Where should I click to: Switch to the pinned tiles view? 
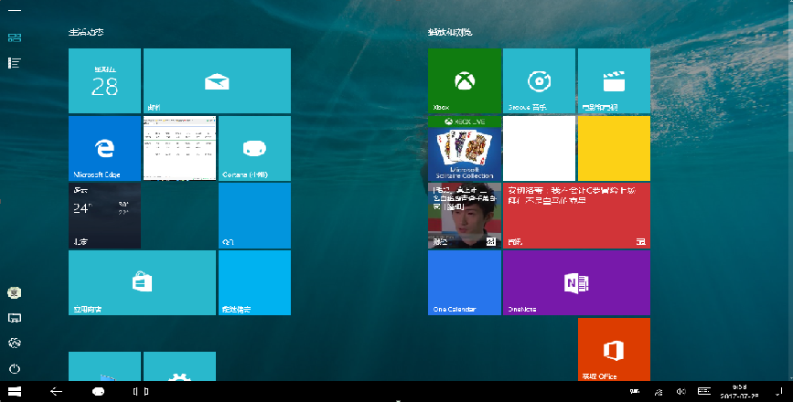14,37
